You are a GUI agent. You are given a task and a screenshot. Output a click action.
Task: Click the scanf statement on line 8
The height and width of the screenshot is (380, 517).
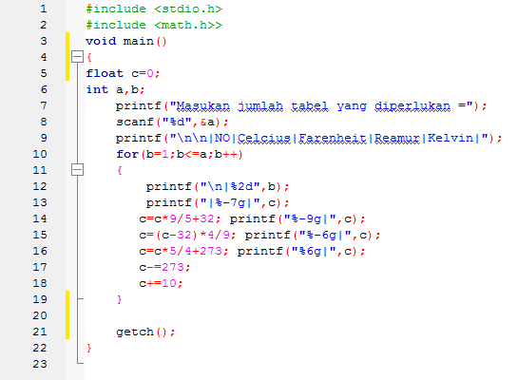click(172, 123)
